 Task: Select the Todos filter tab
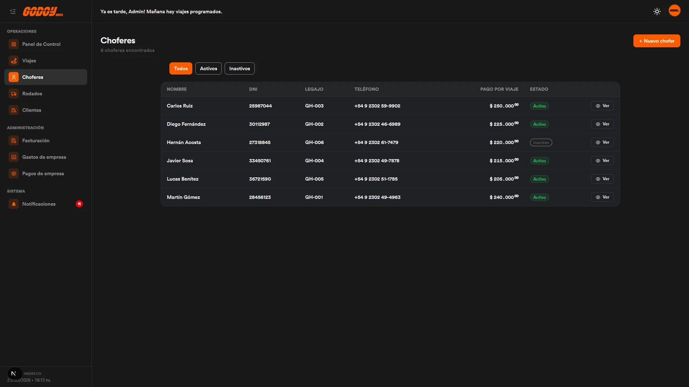[x=181, y=68]
